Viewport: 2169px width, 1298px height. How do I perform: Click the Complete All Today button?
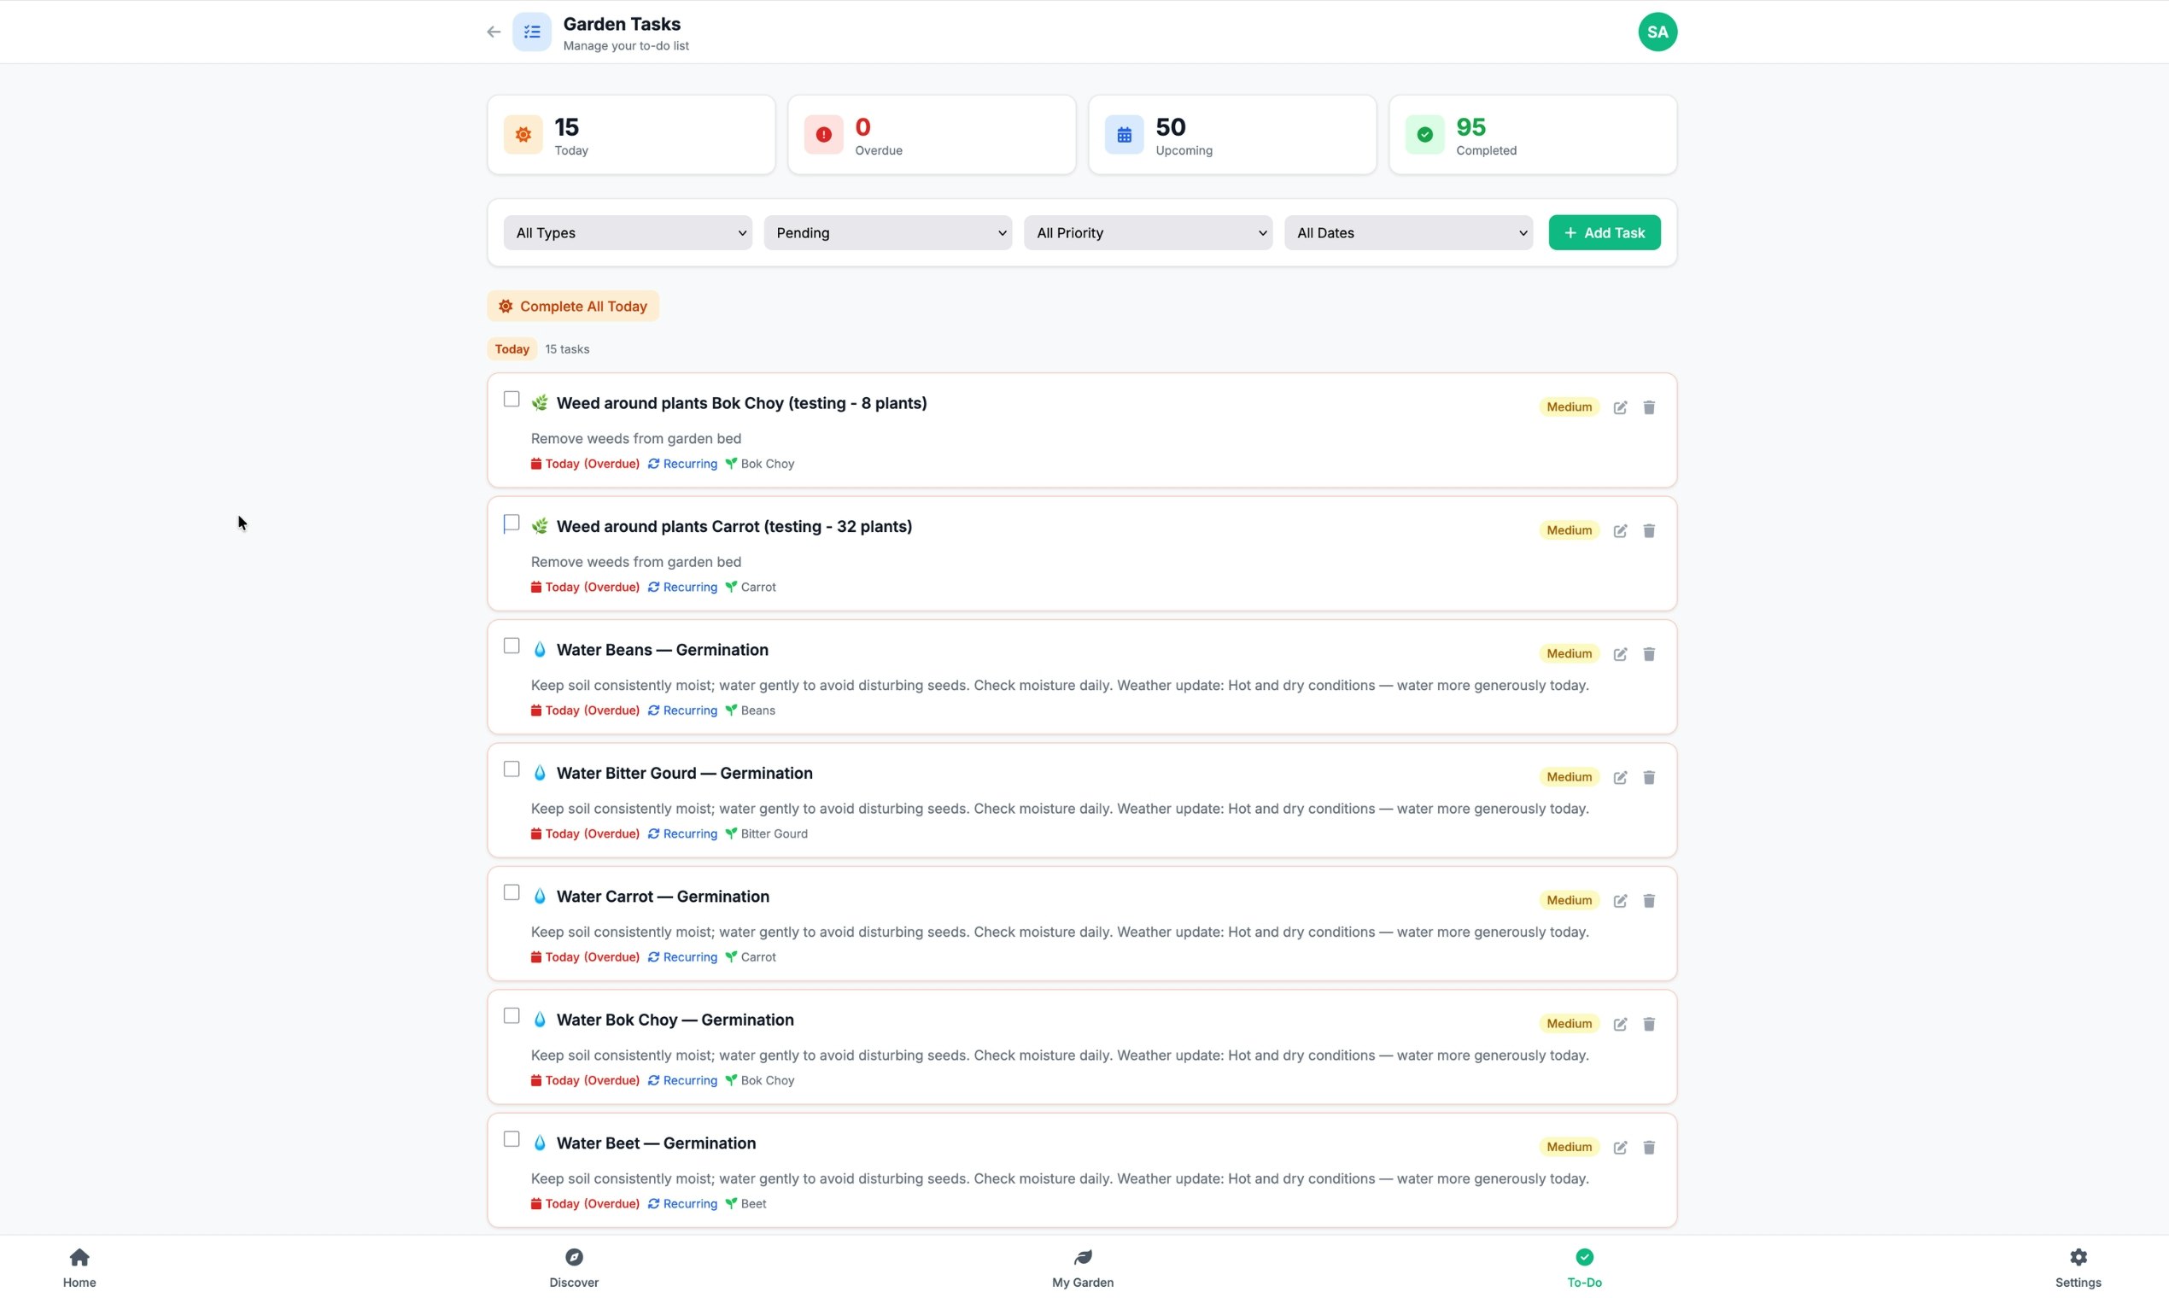click(x=572, y=306)
